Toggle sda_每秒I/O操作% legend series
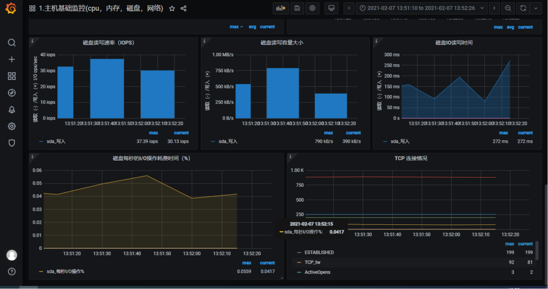The height and width of the screenshot is (289, 548). (65, 271)
